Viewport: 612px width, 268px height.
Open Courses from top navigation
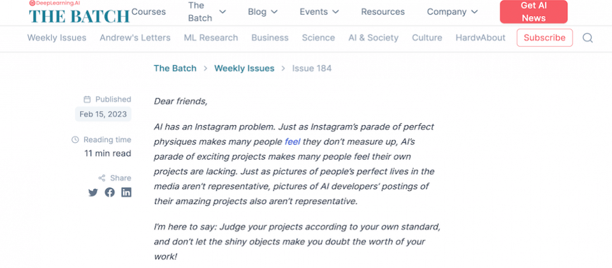point(149,11)
